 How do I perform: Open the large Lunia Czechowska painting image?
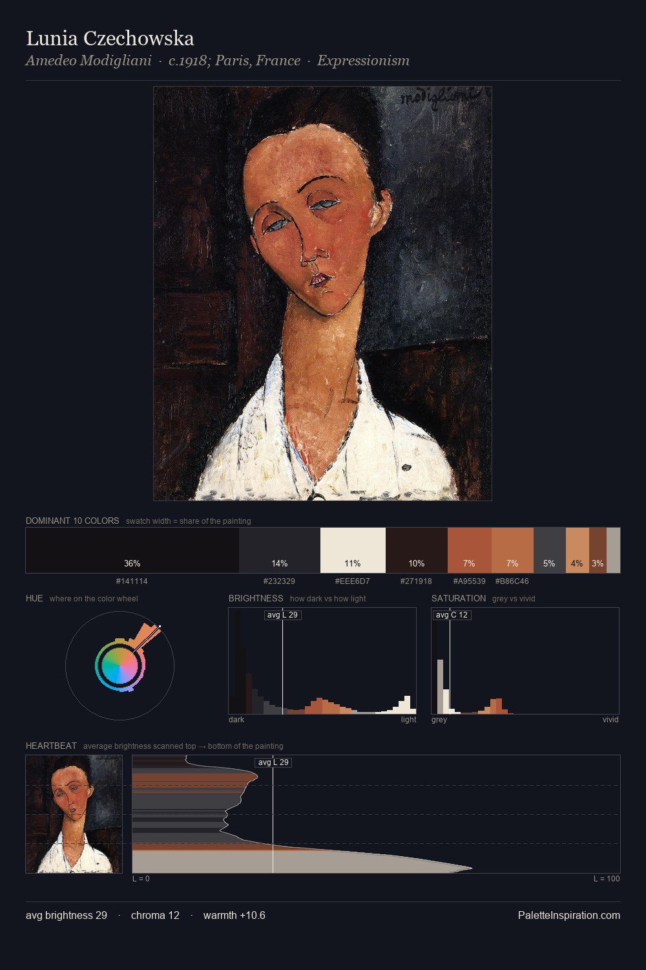[322, 294]
